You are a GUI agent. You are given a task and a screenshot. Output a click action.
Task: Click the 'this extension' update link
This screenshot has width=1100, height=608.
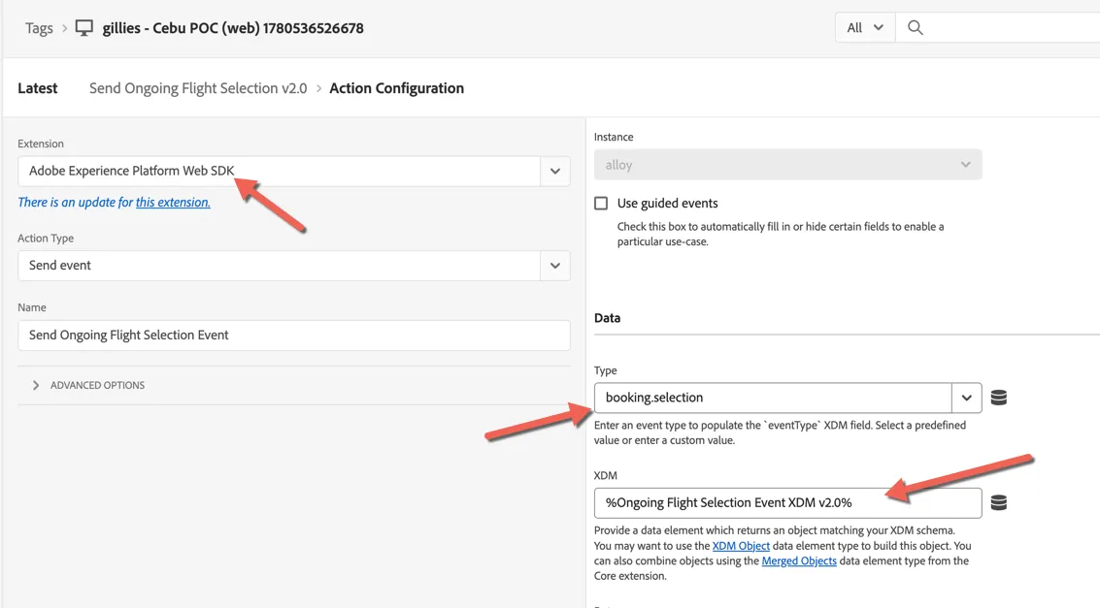click(173, 203)
